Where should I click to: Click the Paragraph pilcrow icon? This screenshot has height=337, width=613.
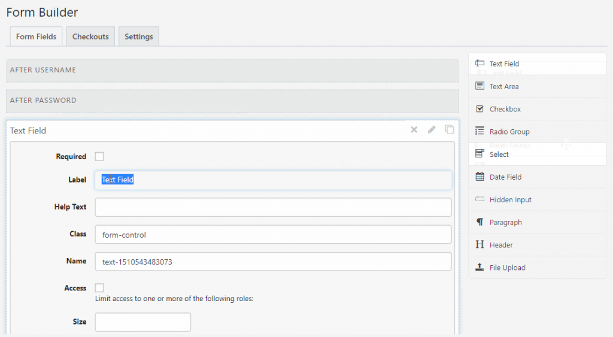pyautogui.click(x=480, y=221)
